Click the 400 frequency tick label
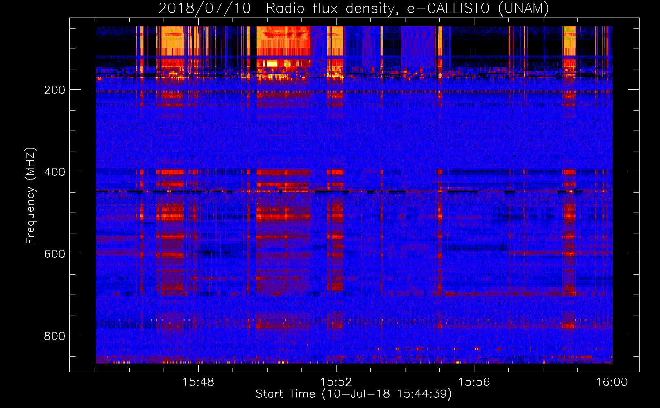Image resolution: width=660 pixels, height=408 pixels. [55, 172]
